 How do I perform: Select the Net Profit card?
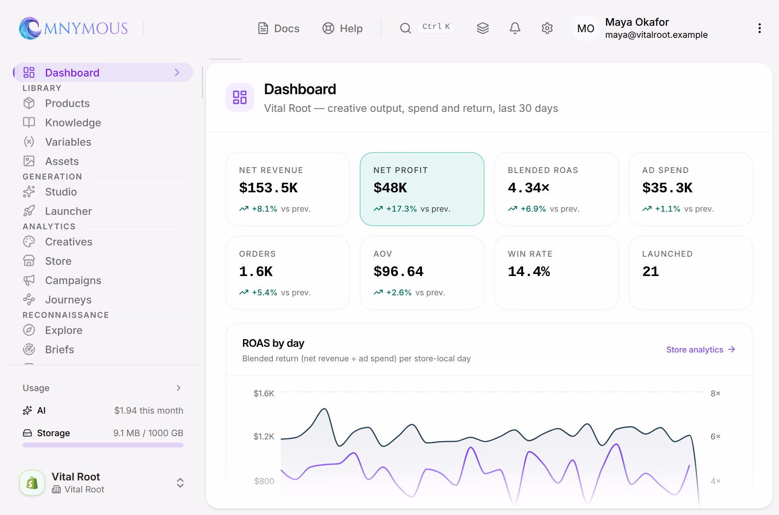click(x=422, y=189)
